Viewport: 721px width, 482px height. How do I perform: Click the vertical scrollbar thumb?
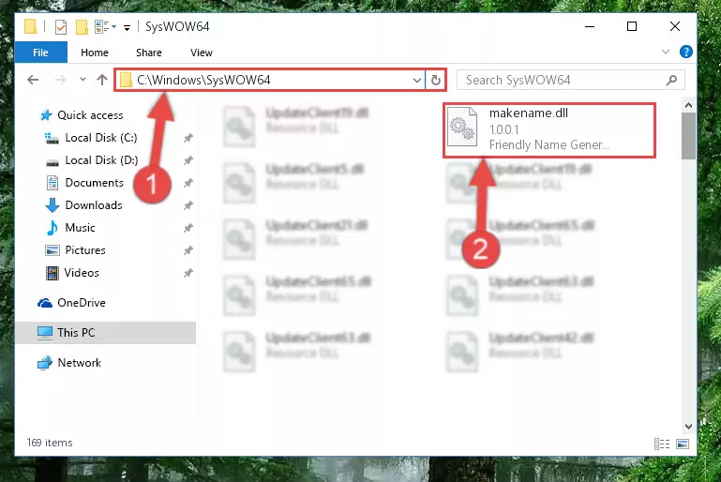tap(688, 136)
